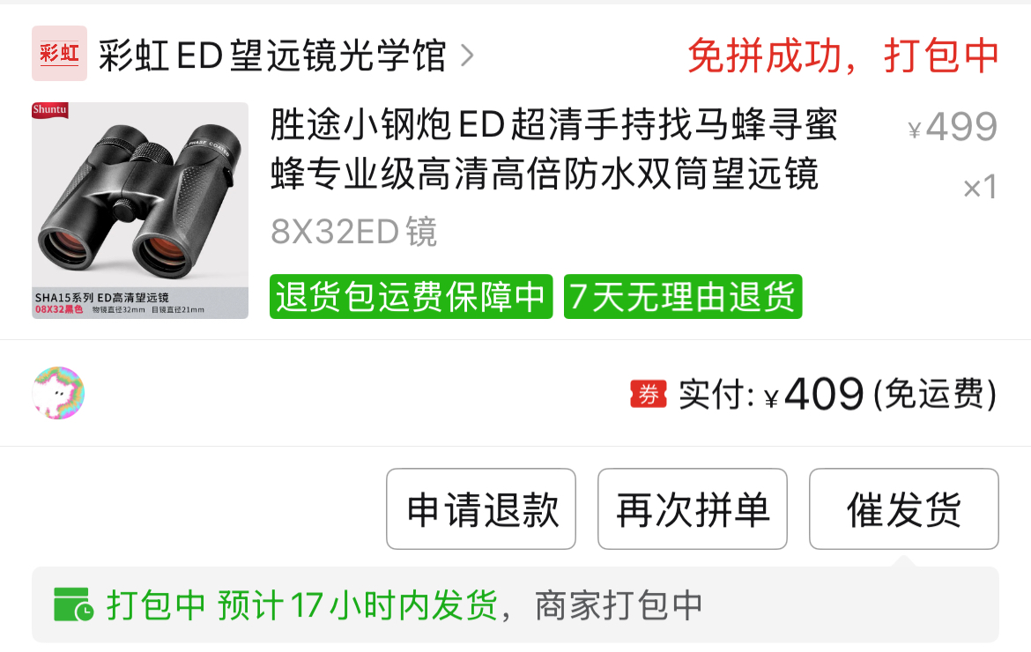Click the Shuntu brand badge on image
The width and height of the screenshot is (1031, 652).
pos(50,110)
